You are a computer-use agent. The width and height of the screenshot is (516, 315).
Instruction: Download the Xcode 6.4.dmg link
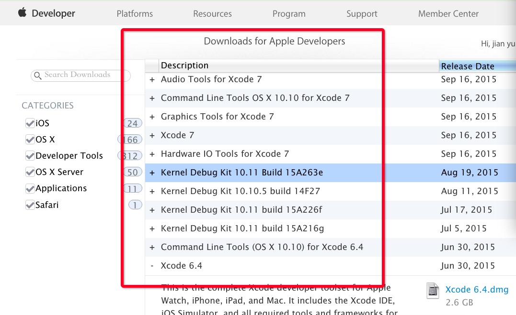[477, 289]
